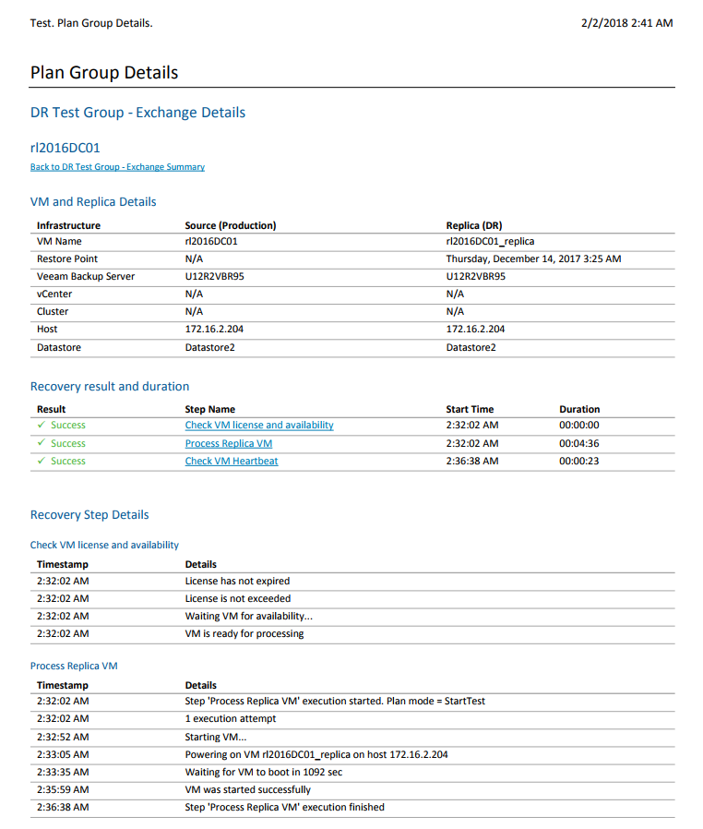The height and width of the screenshot is (829, 703).
Task: Select replica name rl2016DC01_replica cell
Action: [x=490, y=242]
